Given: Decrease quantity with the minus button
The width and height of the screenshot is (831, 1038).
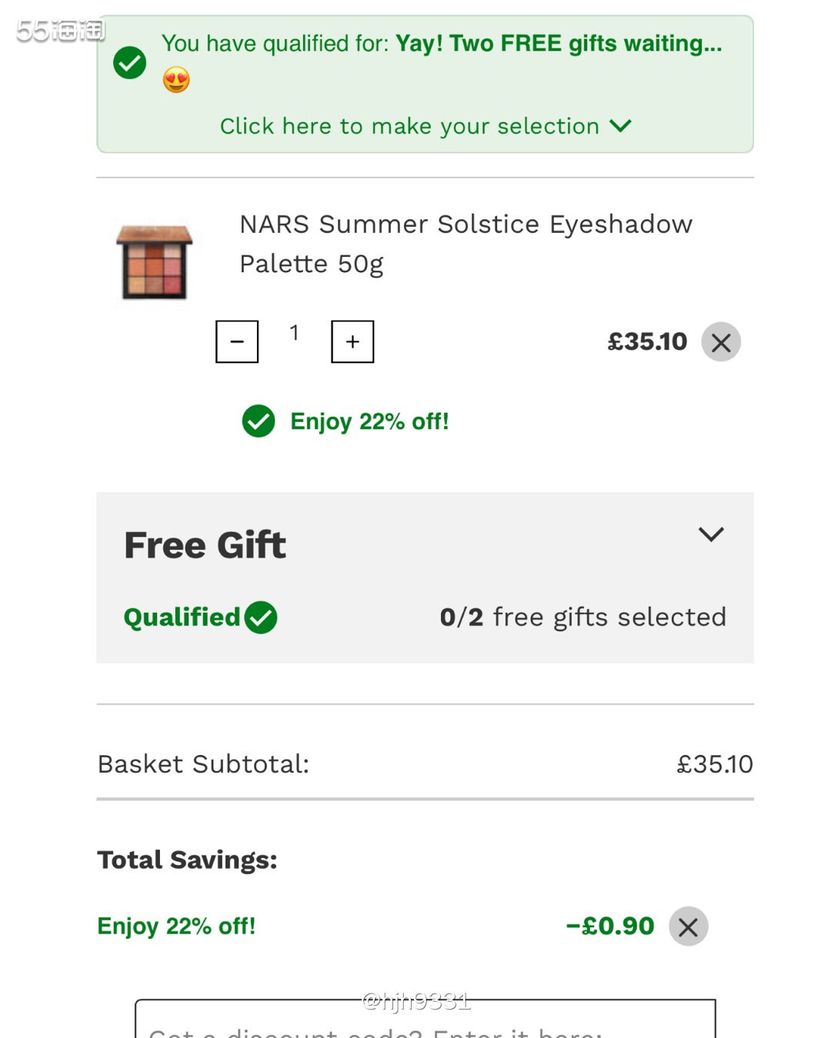Looking at the screenshot, I should point(237,341).
